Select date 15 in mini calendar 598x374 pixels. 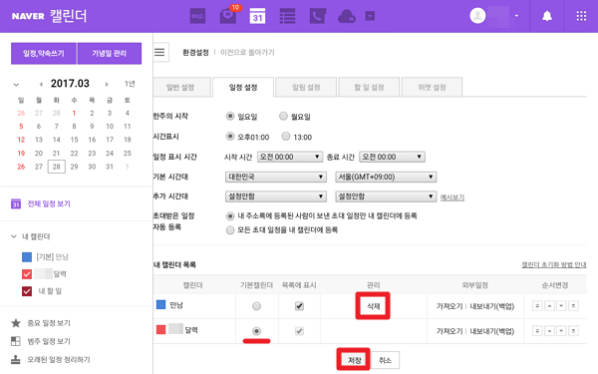pyautogui.click(x=74, y=140)
